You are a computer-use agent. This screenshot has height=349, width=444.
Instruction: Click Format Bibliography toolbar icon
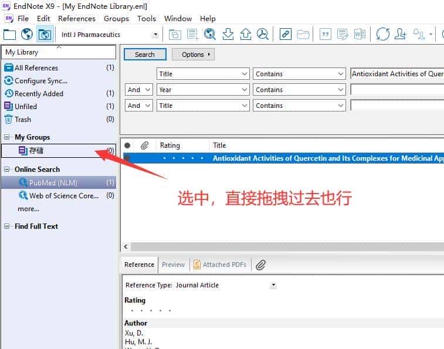click(343, 35)
